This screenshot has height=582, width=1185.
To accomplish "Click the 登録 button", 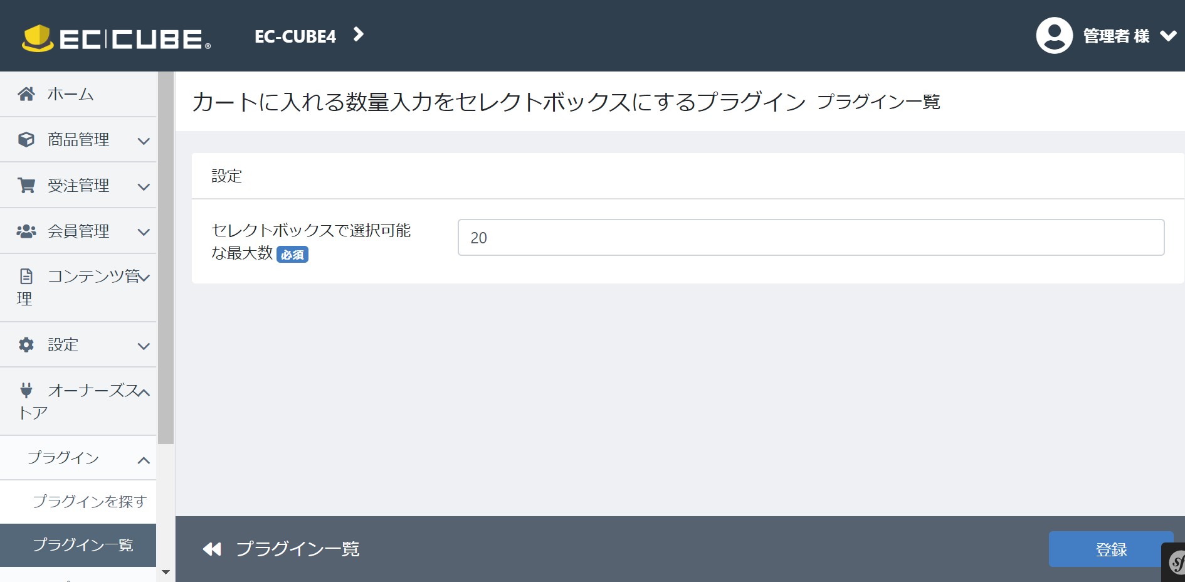I will point(1111,549).
